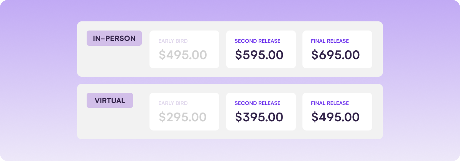Select the Virtual Early Bird label
The image size is (460, 161).
pos(173,103)
